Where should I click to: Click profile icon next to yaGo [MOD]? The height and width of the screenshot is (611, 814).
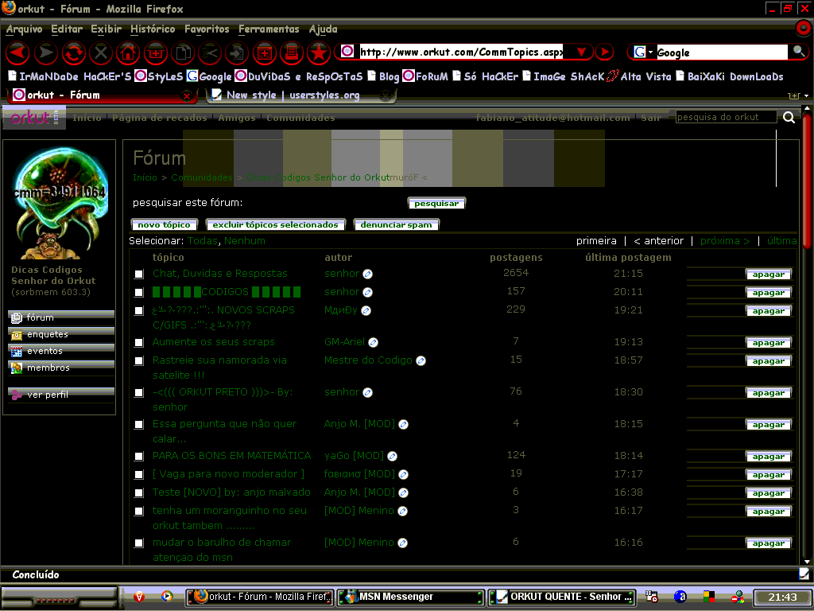[x=393, y=456]
